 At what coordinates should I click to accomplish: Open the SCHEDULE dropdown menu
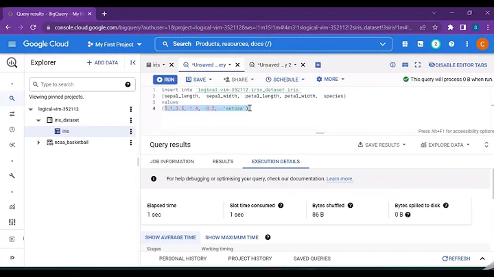[x=303, y=80]
